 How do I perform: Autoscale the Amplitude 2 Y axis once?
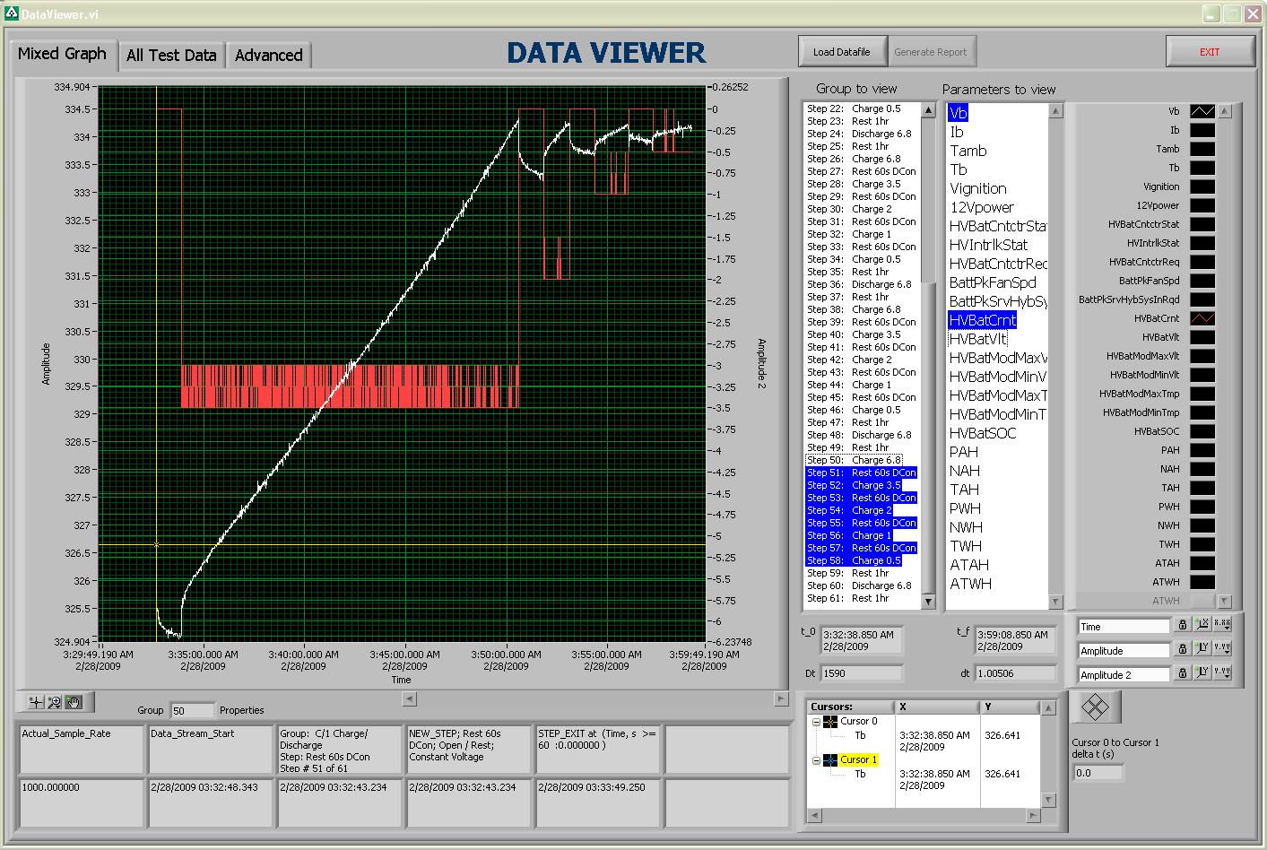(x=1202, y=672)
